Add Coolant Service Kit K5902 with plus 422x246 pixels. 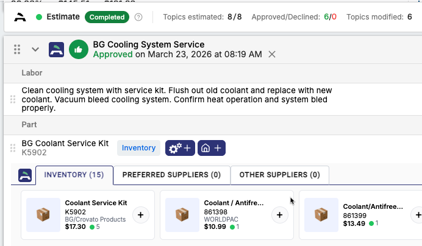pos(141,215)
